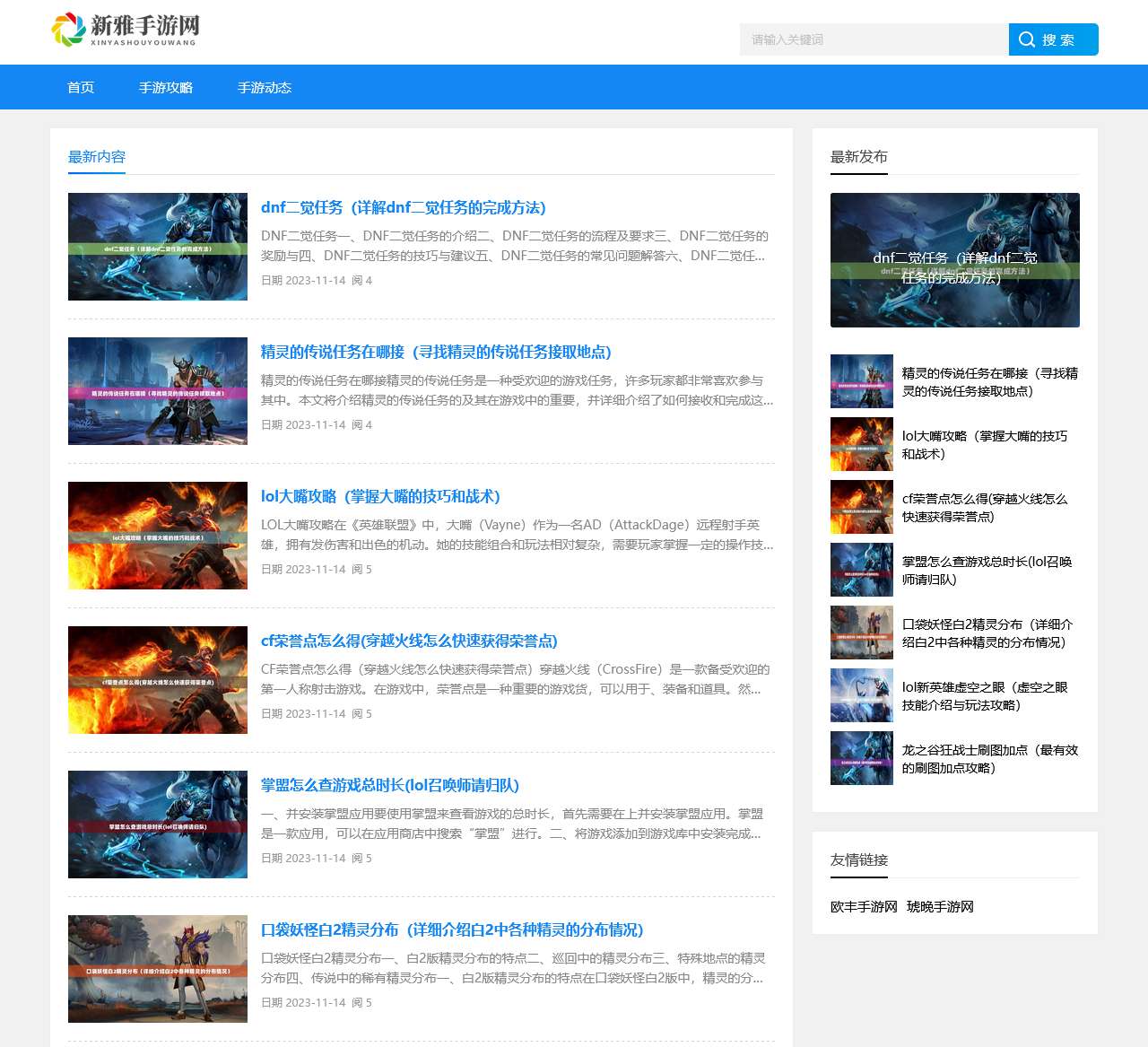The height and width of the screenshot is (1047, 1148).
Task: Click the 搜索 search button
Action: pyautogui.click(x=1054, y=39)
